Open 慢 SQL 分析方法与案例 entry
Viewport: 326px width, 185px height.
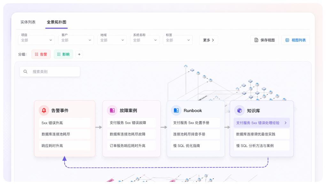(262, 146)
